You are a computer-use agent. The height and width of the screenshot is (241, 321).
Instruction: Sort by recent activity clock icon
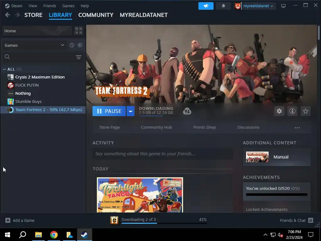click(x=72, y=45)
